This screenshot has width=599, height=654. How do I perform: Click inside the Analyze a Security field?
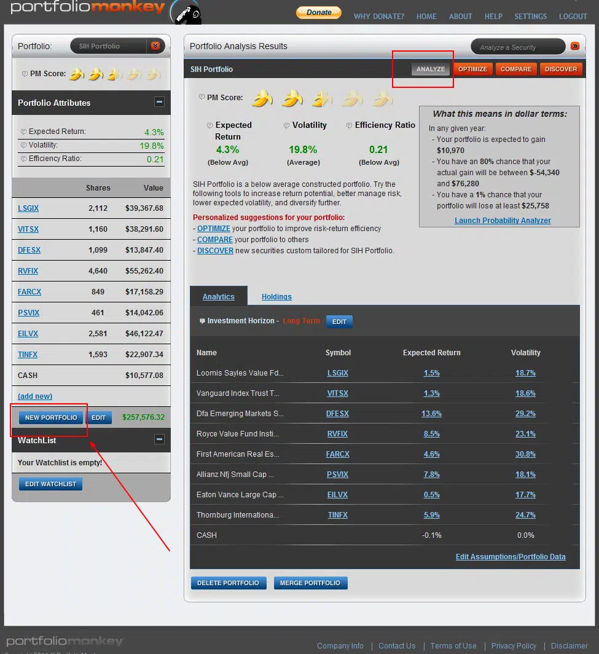pos(518,46)
